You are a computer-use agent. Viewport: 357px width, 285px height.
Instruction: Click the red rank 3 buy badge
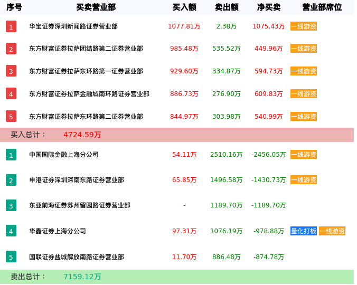click(x=11, y=71)
